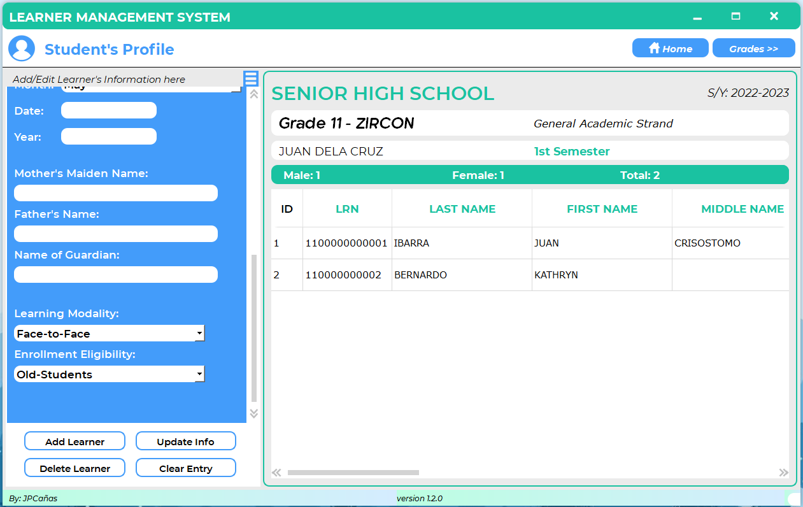803x507 pixels.
Task: Click inside the Date input field
Action: 108,110
